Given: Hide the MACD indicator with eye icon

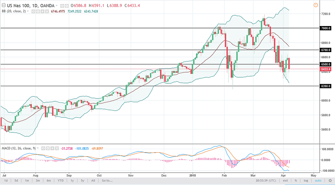Looking at the screenshot, I should pyautogui.click(x=43, y=148).
